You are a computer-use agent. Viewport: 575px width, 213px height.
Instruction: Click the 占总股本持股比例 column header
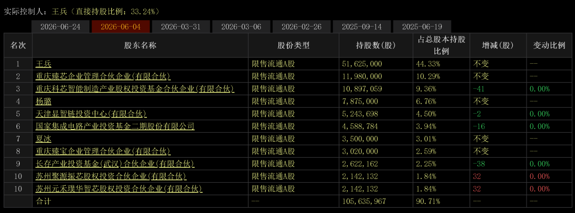[x=441, y=45]
